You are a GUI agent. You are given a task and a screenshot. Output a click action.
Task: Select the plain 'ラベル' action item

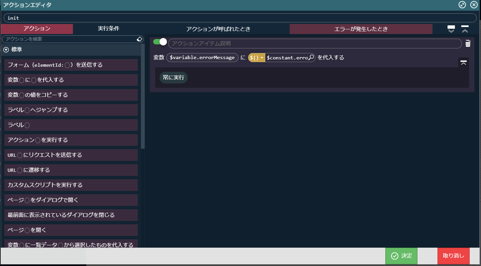click(x=71, y=125)
